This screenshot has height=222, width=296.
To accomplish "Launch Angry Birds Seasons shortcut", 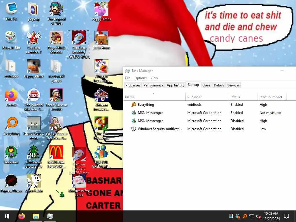I will click(56, 42).
